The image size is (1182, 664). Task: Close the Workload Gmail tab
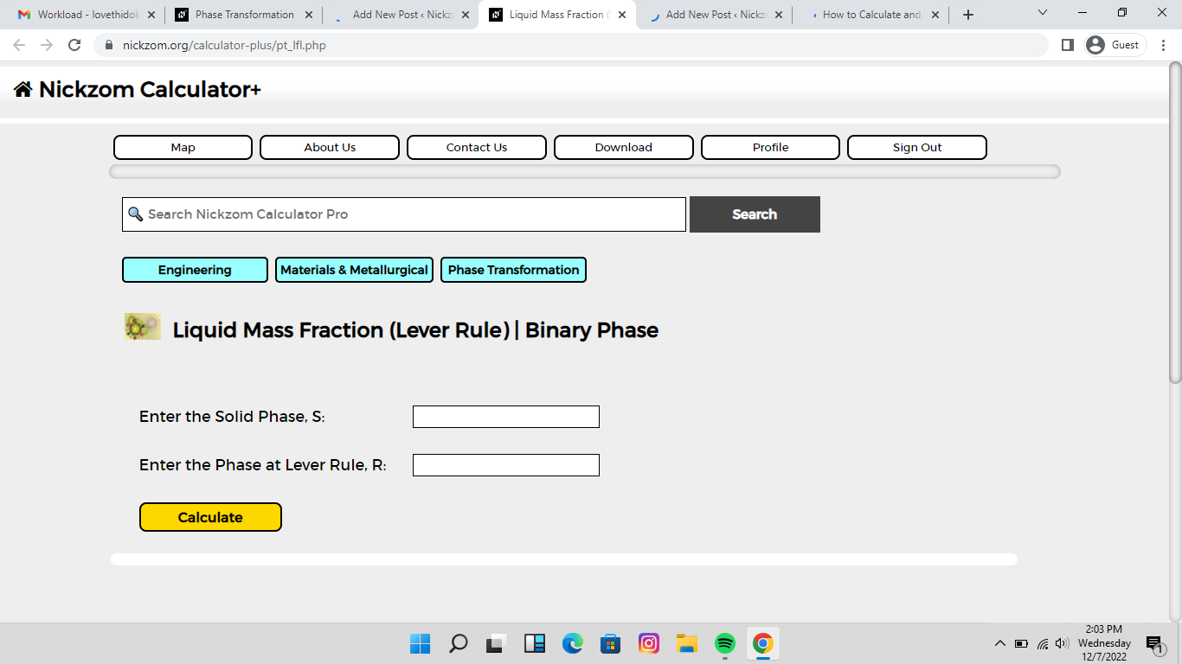tap(151, 15)
